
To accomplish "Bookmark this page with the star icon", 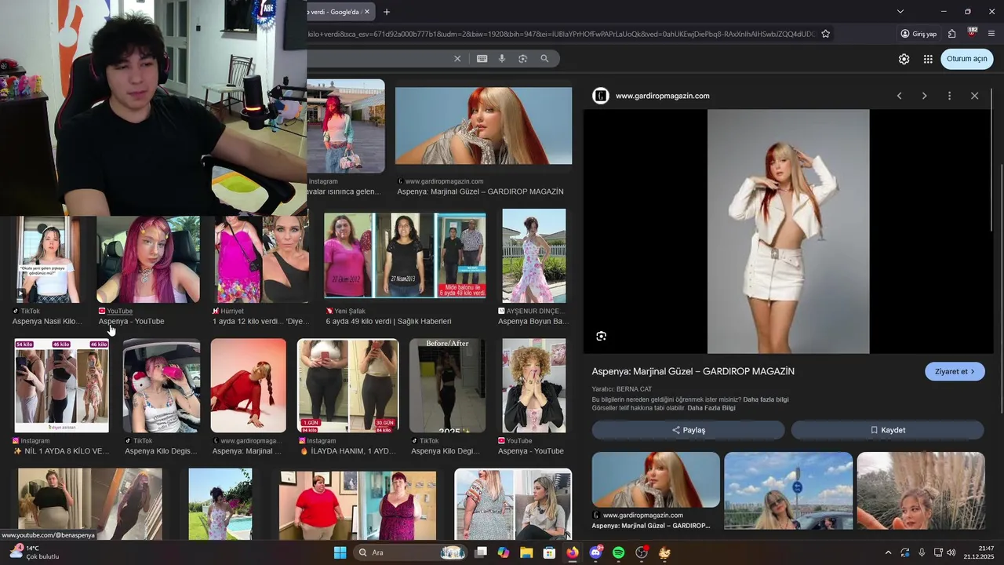I will 825,34.
